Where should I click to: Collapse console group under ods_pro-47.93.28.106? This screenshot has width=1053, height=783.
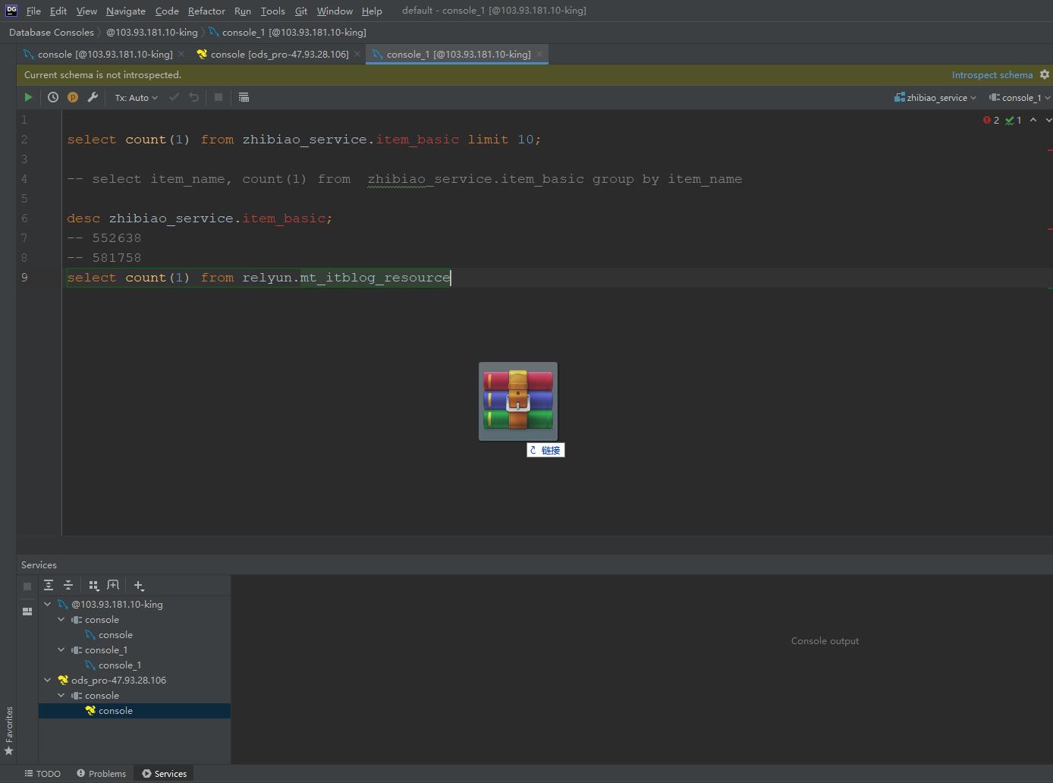coord(61,695)
